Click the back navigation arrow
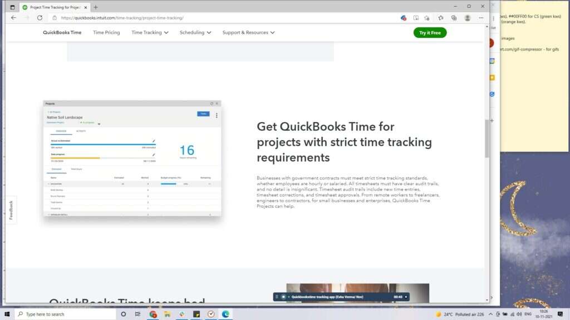This screenshot has width=570, height=320. tap(13, 17)
